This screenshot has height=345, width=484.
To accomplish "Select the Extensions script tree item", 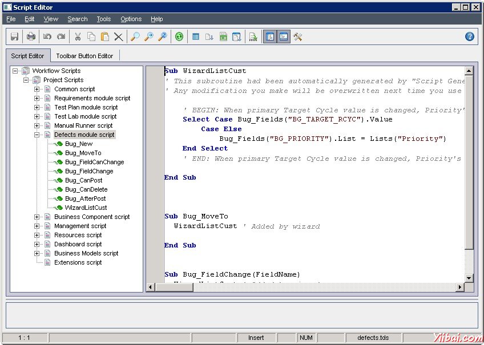I will [x=78, y=262].
